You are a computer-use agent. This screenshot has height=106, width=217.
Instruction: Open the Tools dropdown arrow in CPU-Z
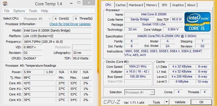167,102
